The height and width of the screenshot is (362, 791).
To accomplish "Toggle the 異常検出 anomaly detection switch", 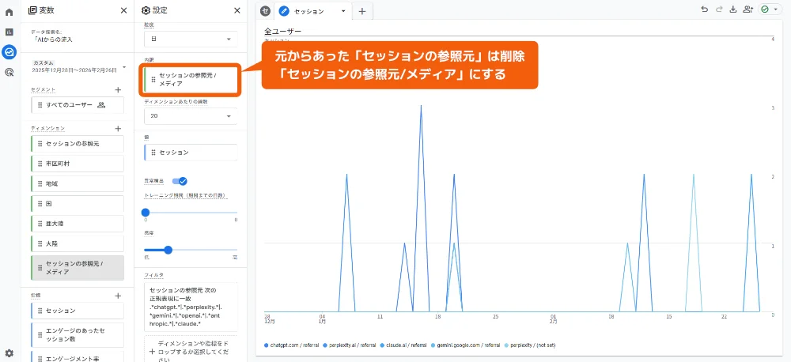I will (180, 181).
